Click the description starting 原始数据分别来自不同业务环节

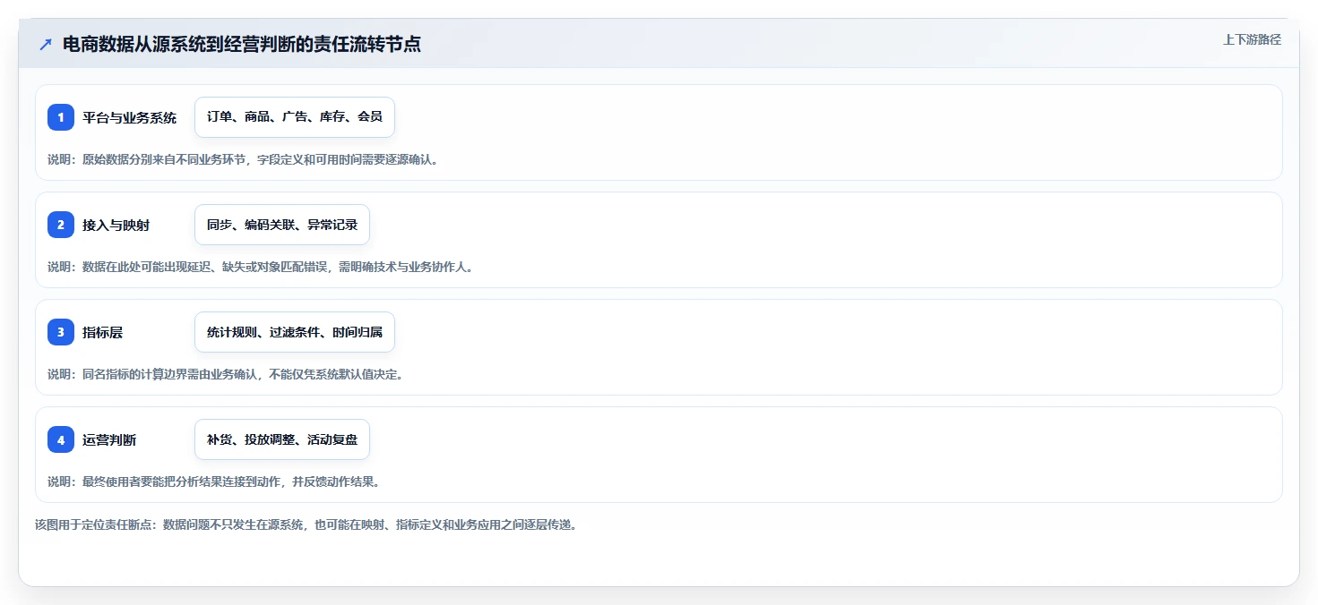[243, 159]
